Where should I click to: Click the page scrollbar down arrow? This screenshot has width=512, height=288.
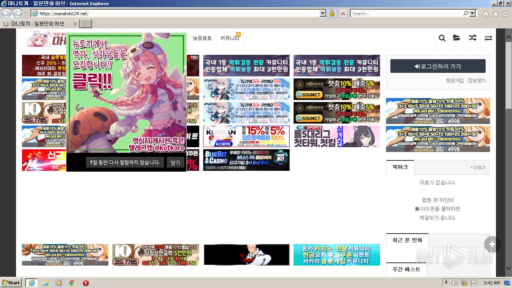click(x=508, y=268)
